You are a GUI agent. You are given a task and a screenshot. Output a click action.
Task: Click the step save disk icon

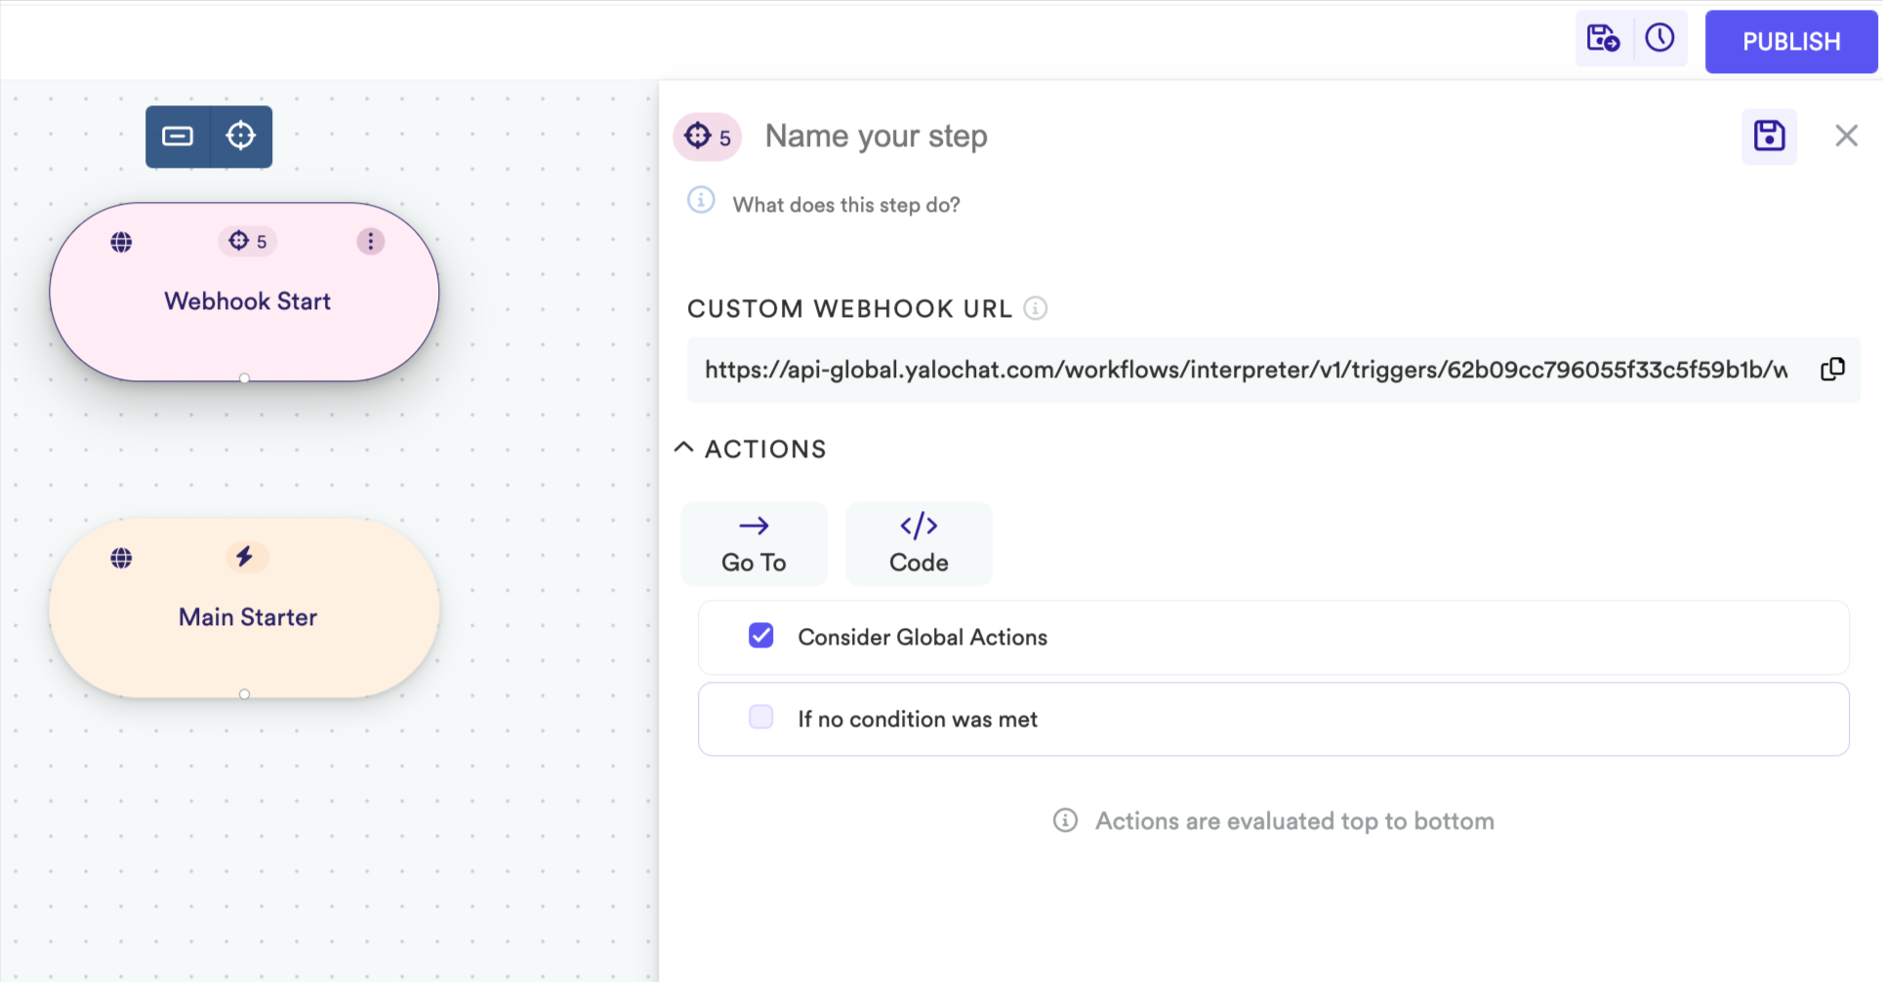tap(1769, 137)
